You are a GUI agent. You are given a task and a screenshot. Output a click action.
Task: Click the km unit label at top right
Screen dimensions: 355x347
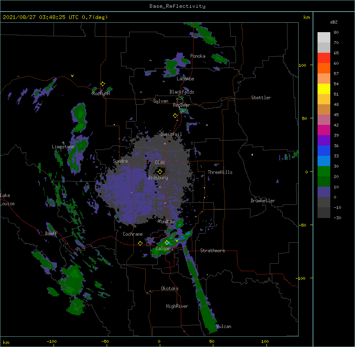pos(307,17)
